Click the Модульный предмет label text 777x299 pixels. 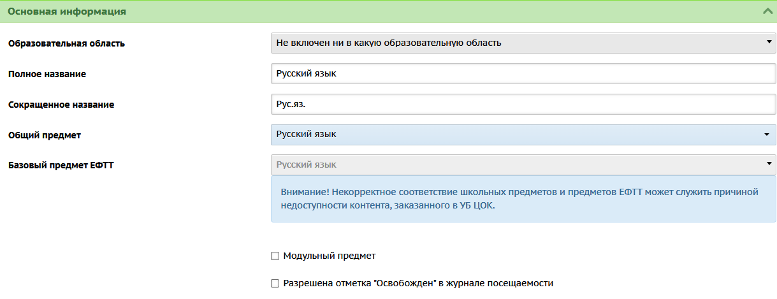tap(330, 256)
